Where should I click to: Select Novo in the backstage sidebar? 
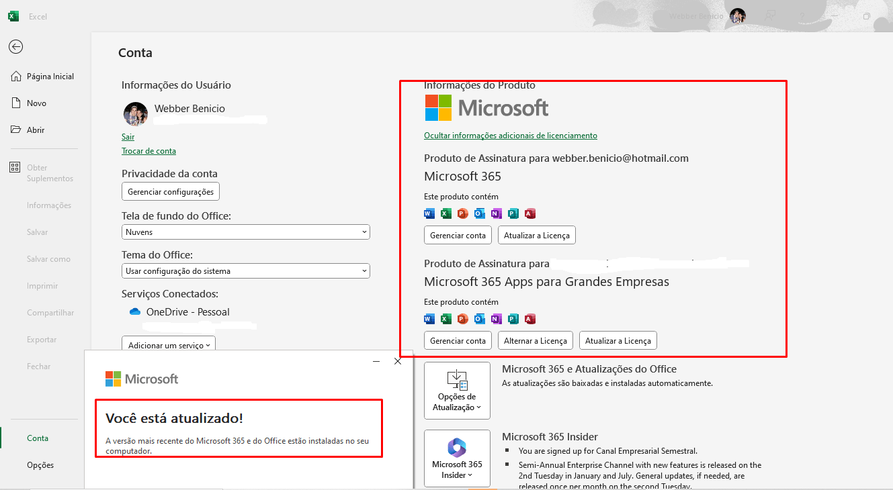pos(29,103)
